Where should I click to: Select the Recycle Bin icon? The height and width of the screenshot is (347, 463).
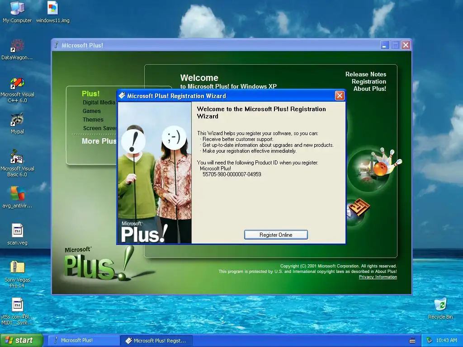pos(440,305)
